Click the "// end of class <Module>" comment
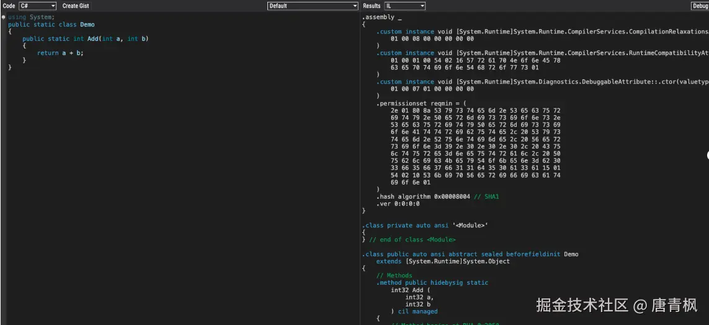 [412, 240]
